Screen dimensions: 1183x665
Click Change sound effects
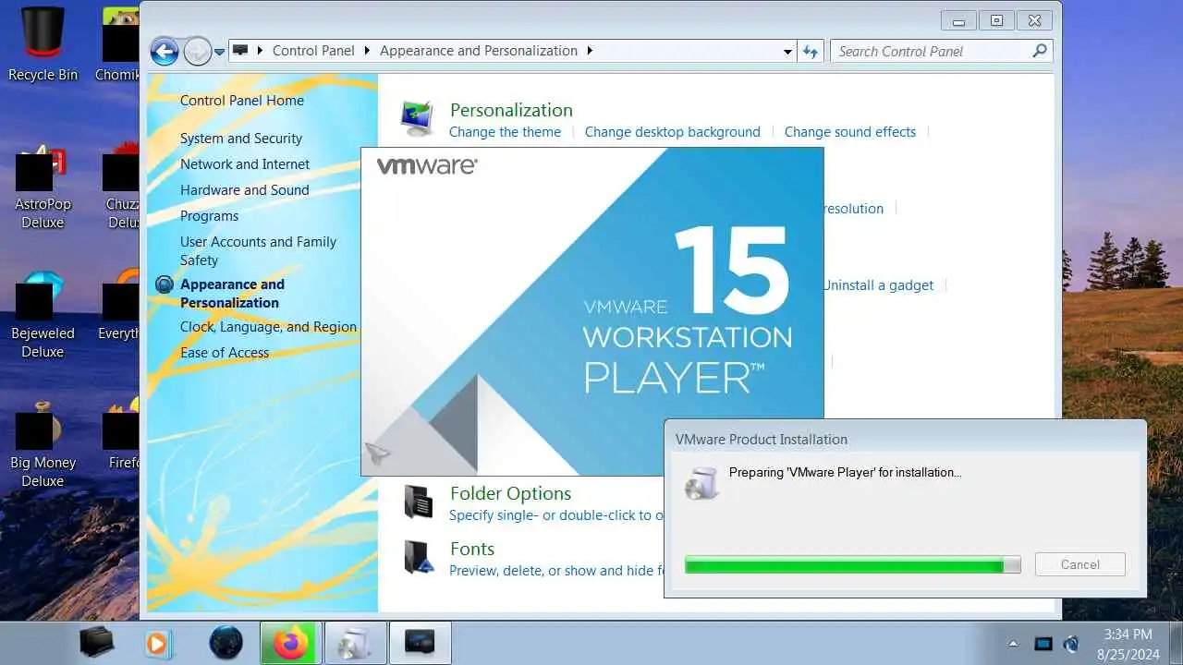click(x=850, y=132)
